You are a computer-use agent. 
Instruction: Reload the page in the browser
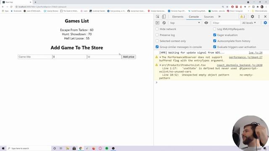(x=11, y=7)
